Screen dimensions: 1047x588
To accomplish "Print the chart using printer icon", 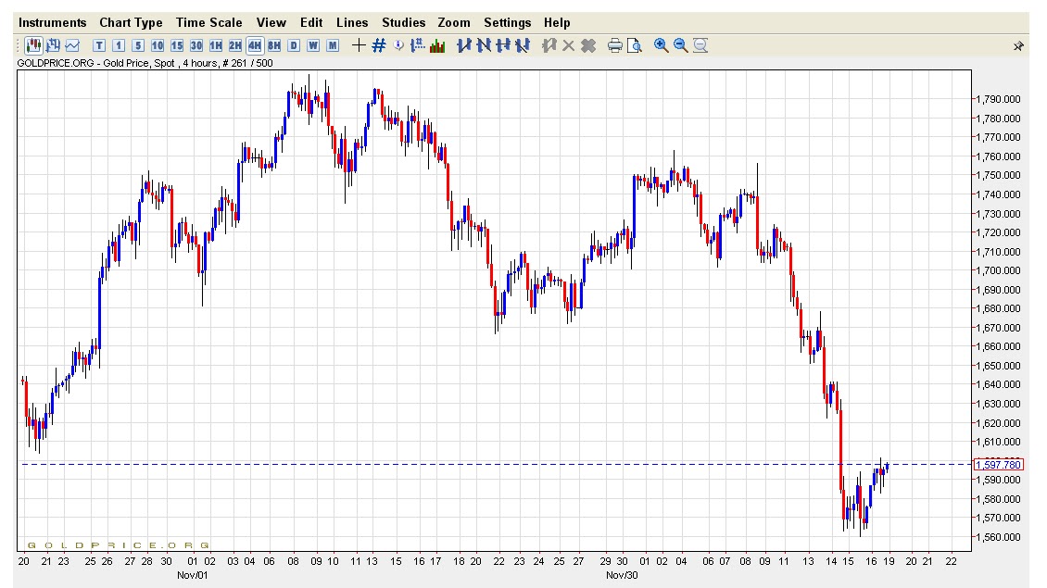I will pos(615,45).
